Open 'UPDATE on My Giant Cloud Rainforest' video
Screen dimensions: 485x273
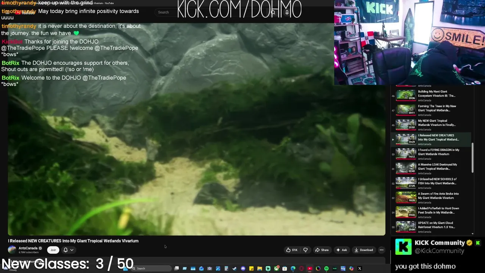pos(434,227)
